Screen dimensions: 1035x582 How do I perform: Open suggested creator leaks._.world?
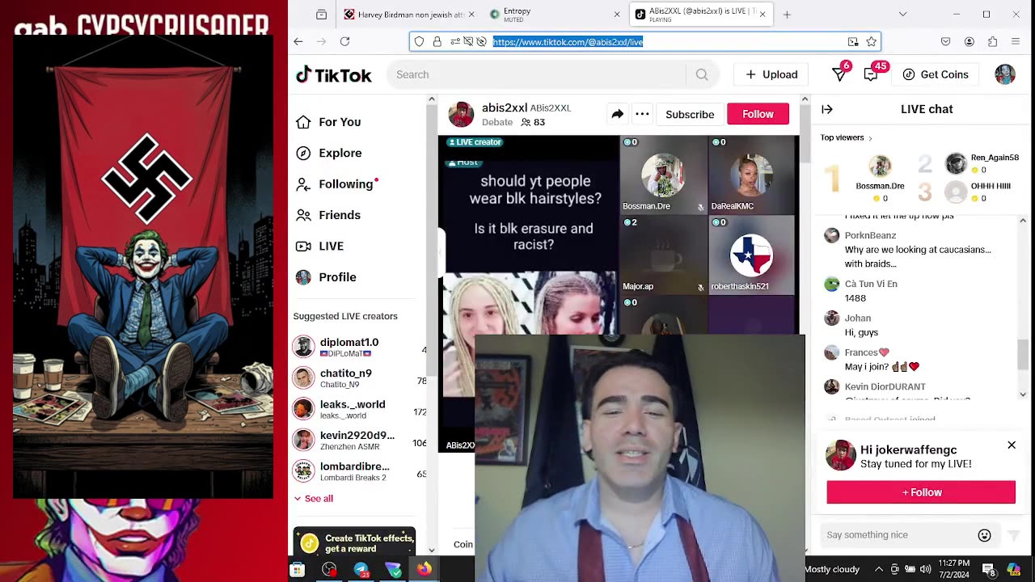359,409
